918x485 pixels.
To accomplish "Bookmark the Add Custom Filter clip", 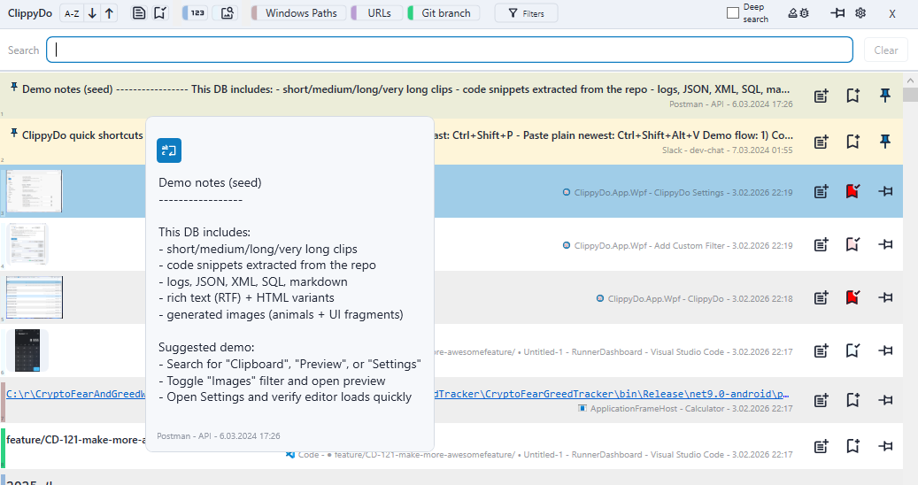I will 853,244.
